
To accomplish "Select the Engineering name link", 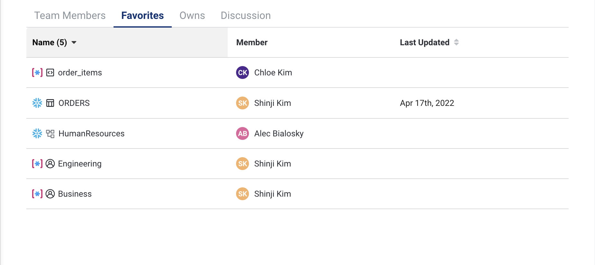I will 80,164.
